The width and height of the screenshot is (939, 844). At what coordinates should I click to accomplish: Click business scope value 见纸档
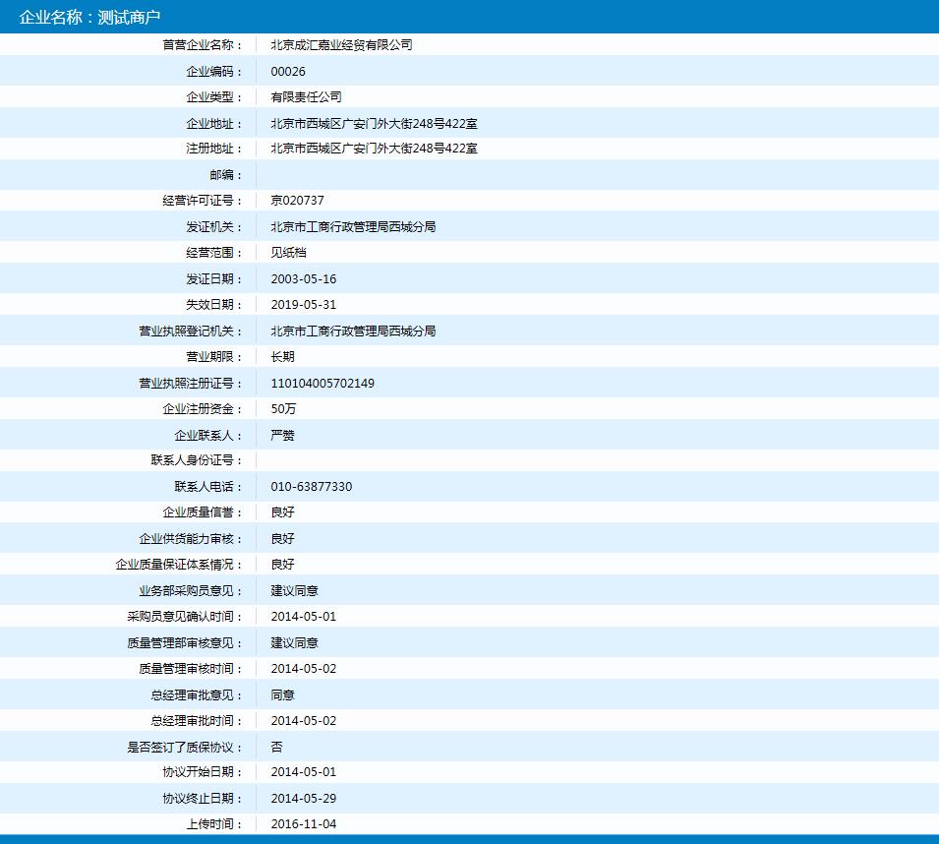[288, 252]
